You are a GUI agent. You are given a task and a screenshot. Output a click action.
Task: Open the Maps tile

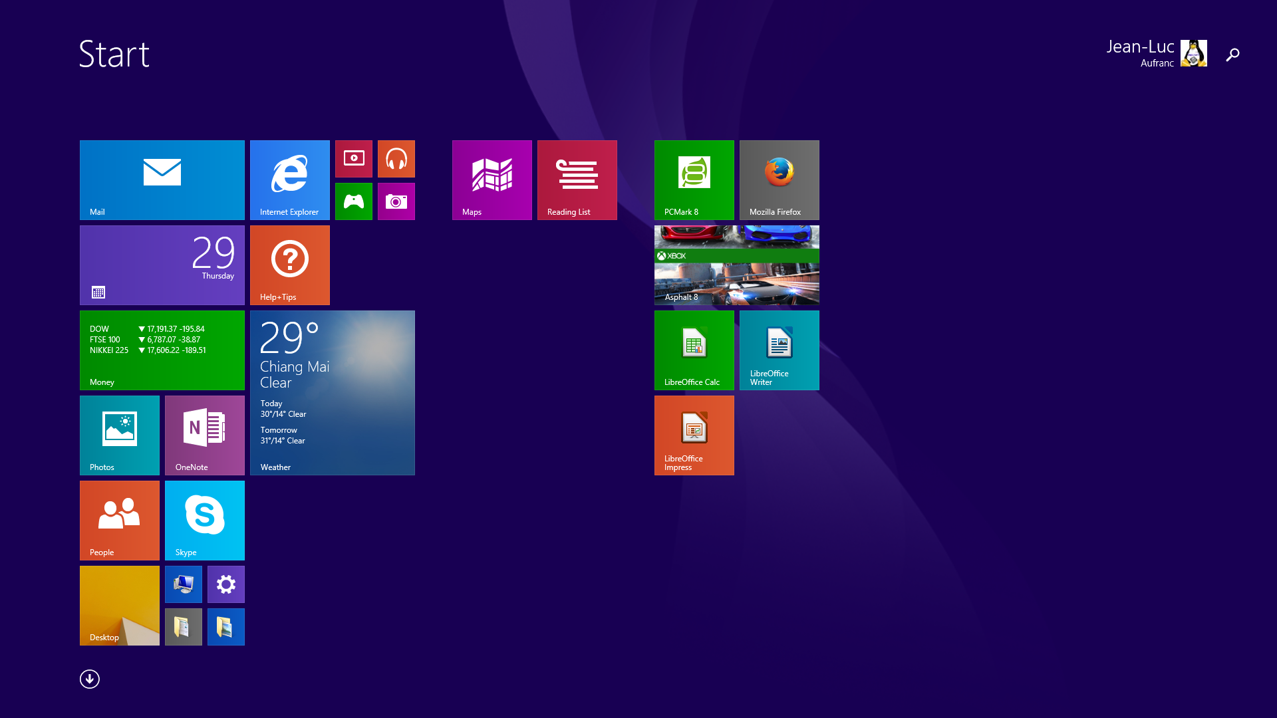[492, 180]
